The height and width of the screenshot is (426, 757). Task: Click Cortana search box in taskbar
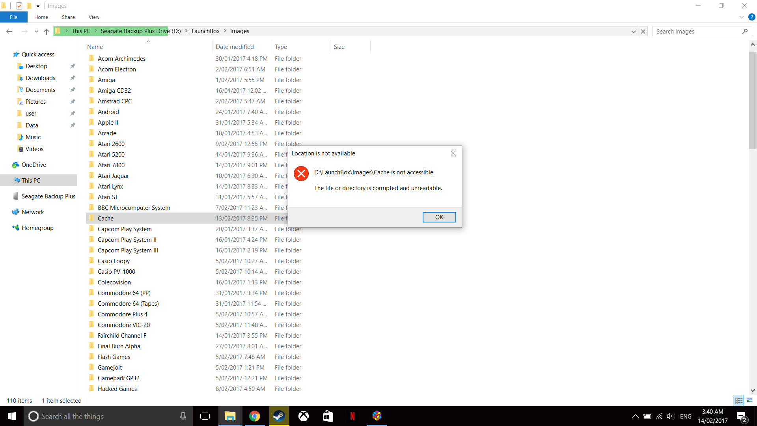[108, 416]
